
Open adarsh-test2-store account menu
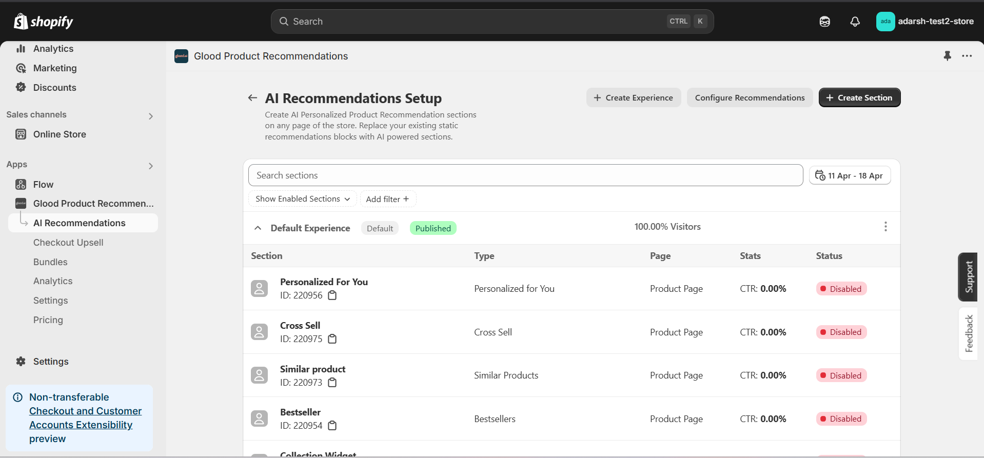[925, 22]
